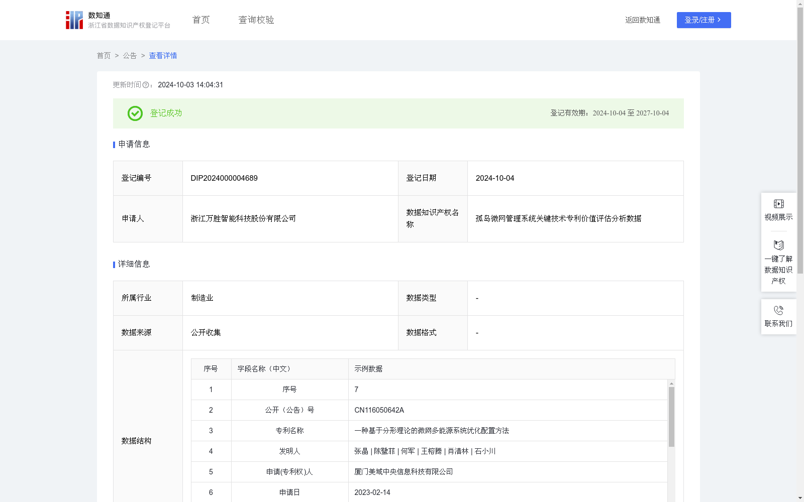Click registration date 2024-10-04 cell
Image resolution: width=804 pixels, height=502 pixels.
575,178
